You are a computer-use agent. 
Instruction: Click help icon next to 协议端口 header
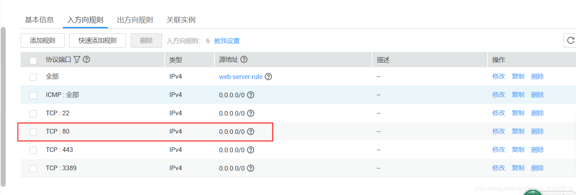click(x=86, y=60)
